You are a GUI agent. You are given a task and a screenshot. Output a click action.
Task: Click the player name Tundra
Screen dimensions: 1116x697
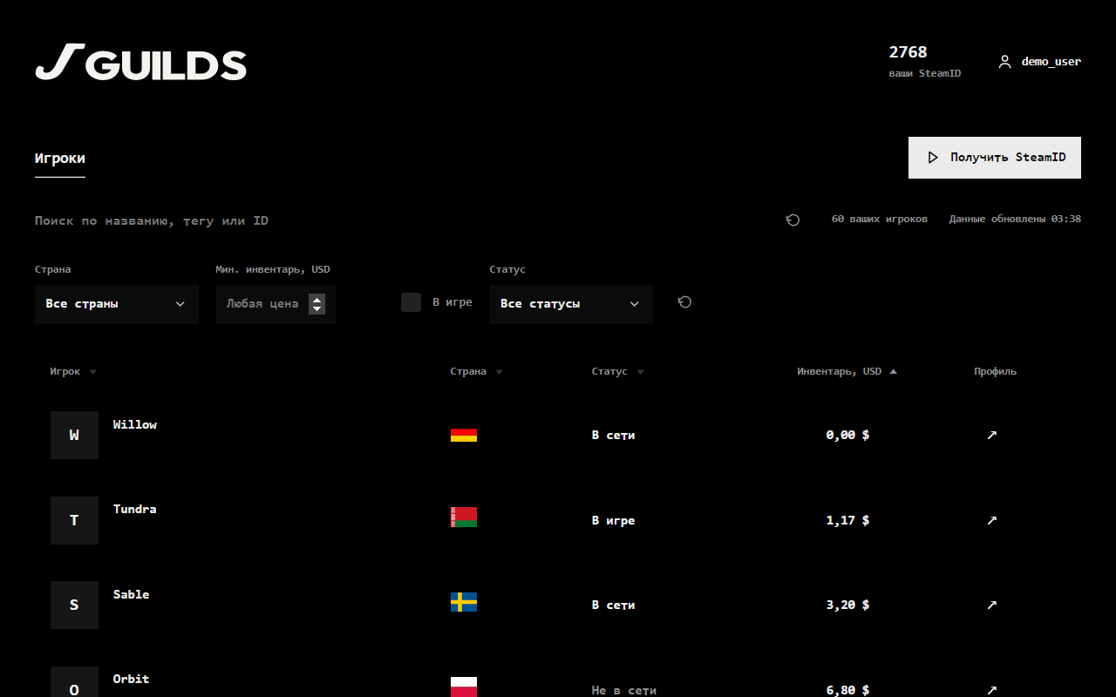tap(135, 509)
